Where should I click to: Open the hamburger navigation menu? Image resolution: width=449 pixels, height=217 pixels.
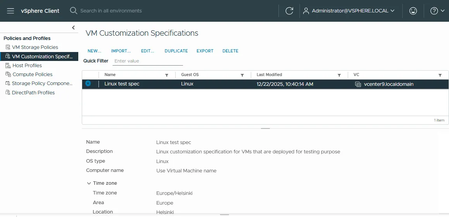[x=11, y=11]
